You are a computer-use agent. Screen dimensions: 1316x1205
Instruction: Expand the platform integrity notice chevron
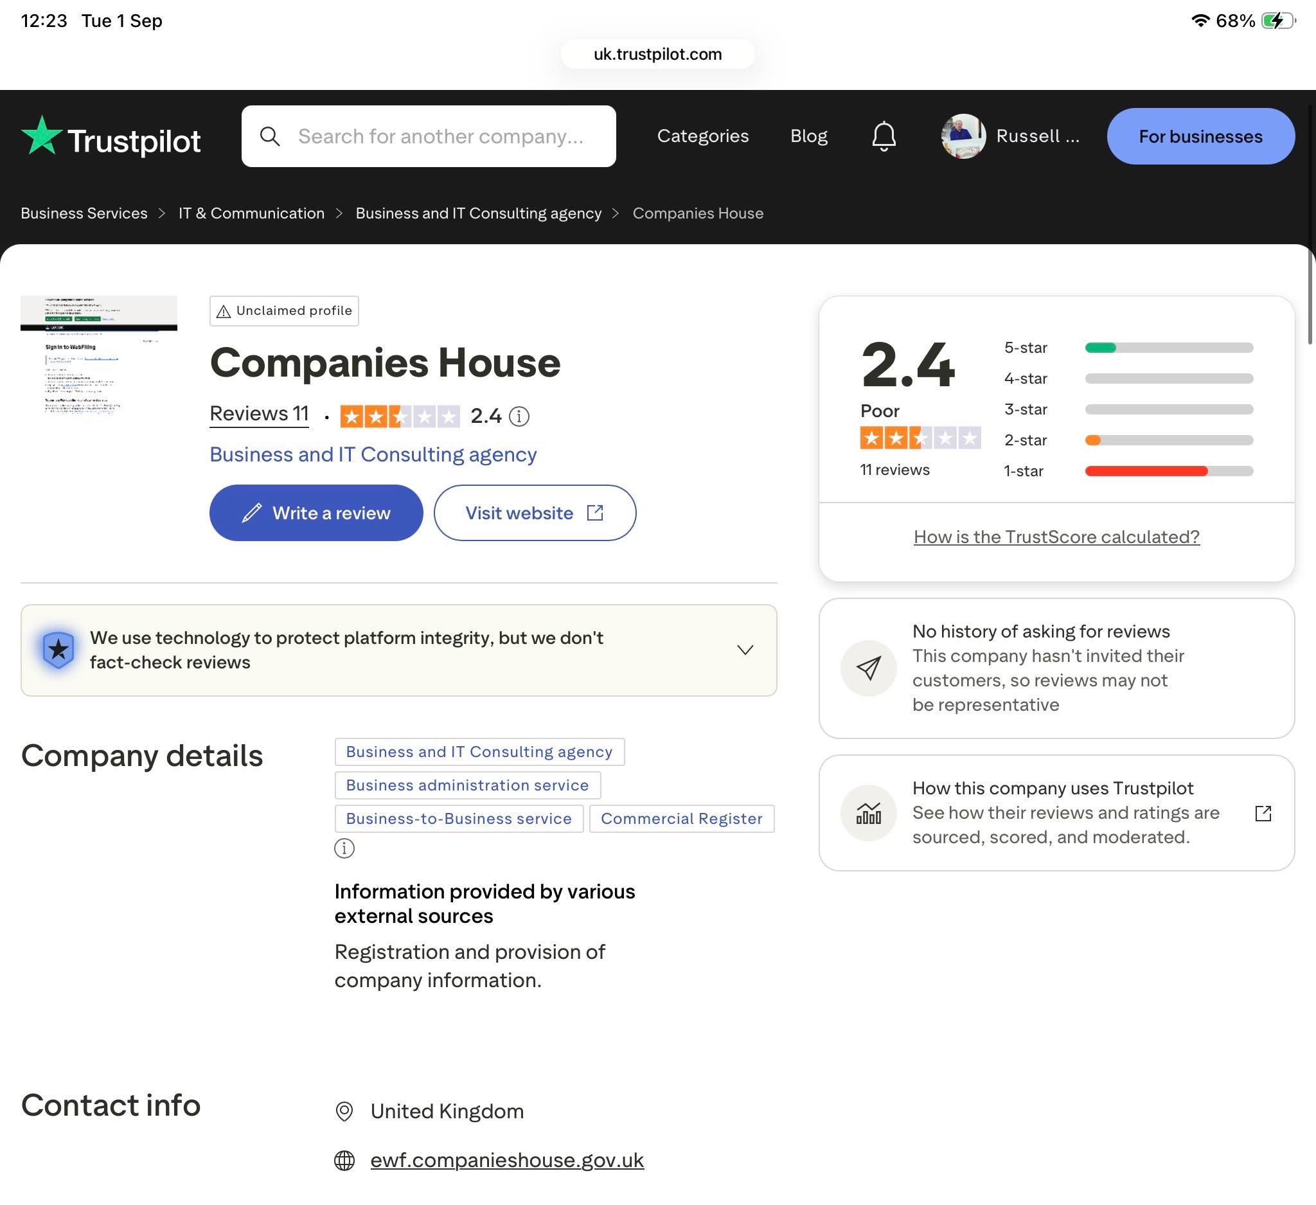point(745,650)
